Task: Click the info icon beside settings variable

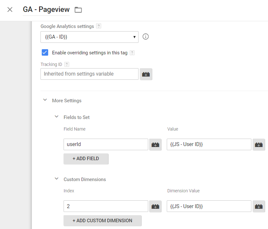Action: click(x=146, y=37)
